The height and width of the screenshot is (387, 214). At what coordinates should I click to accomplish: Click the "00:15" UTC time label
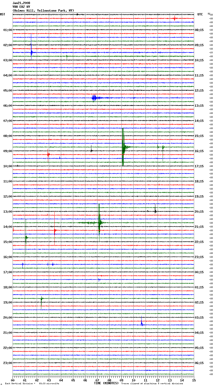pos(199,272)
